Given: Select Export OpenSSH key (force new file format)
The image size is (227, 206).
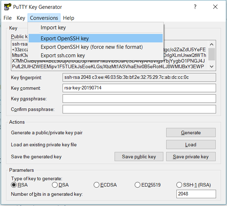Looking at the screenshot, I should [95, 47].
